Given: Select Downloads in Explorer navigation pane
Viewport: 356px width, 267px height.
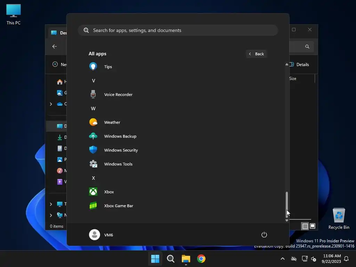Looking at the screenshot, I should pyautogui.click(x=61, y=137).
